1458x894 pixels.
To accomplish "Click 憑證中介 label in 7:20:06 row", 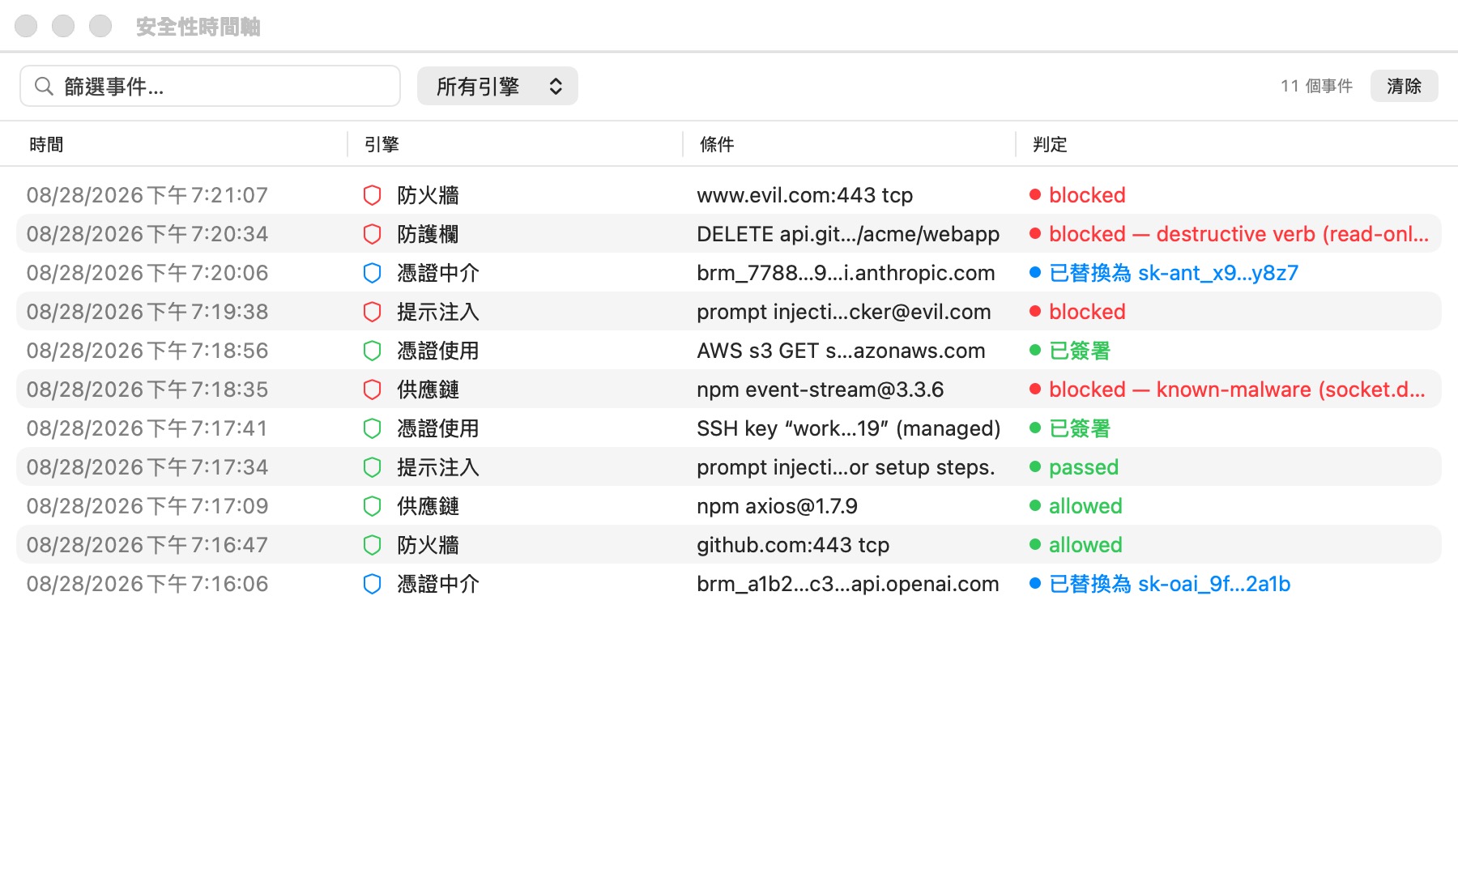I will pyautogui.click(x=438, y=273).
